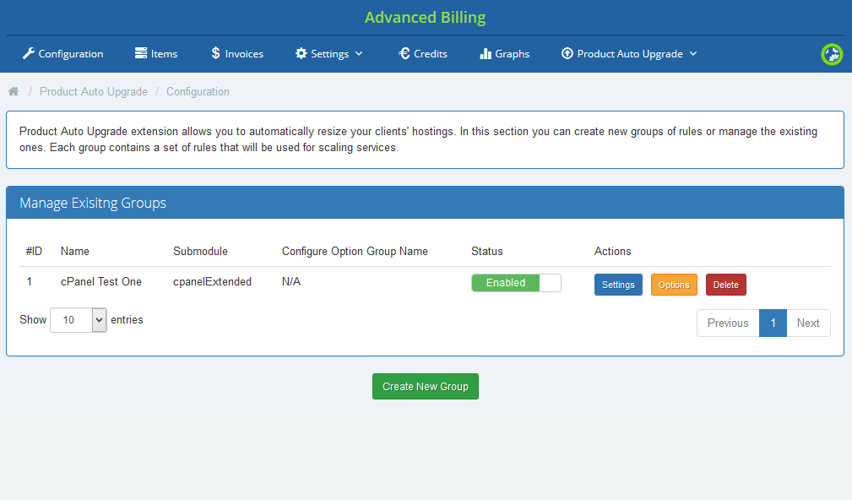
Task: Click the euro Credits icon
Action: 404,54
